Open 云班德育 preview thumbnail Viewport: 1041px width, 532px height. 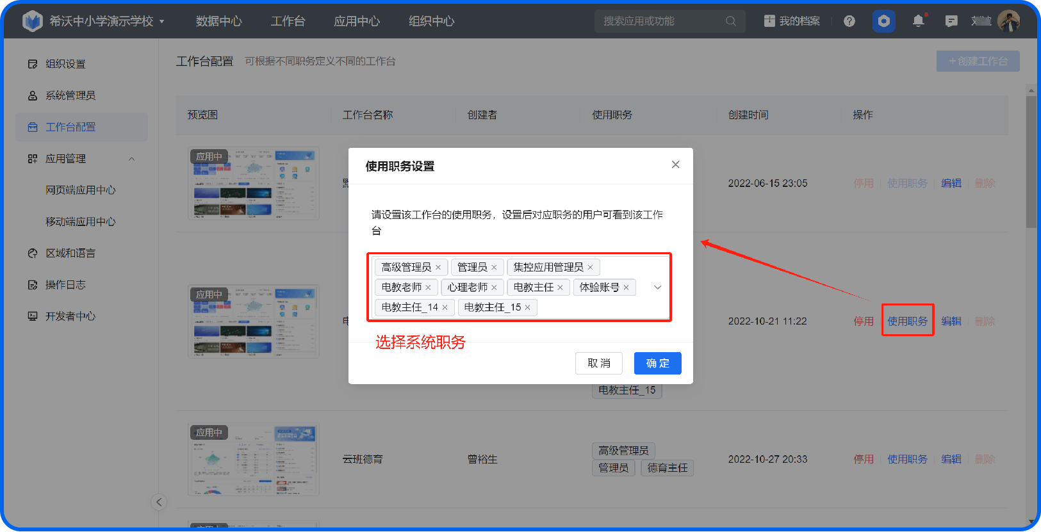tap(254, 459)
